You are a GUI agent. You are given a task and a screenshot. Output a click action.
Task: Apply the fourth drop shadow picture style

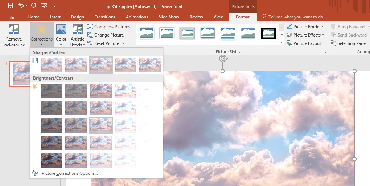click(207, 33)
